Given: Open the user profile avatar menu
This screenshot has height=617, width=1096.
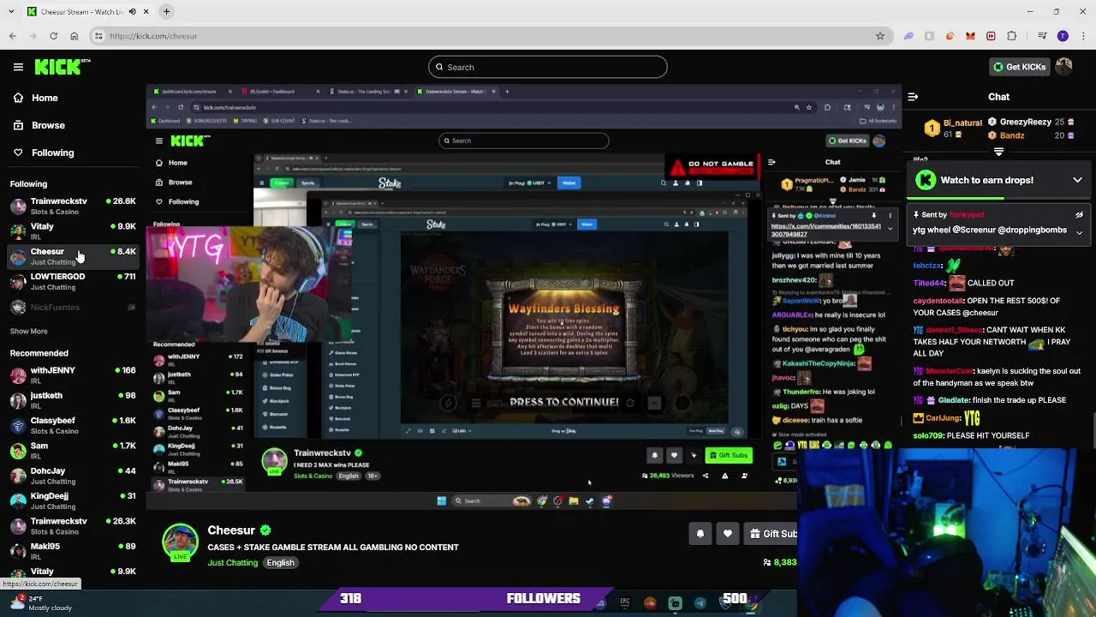Looking at the screenshot, I should click(x=1064, y=67).
